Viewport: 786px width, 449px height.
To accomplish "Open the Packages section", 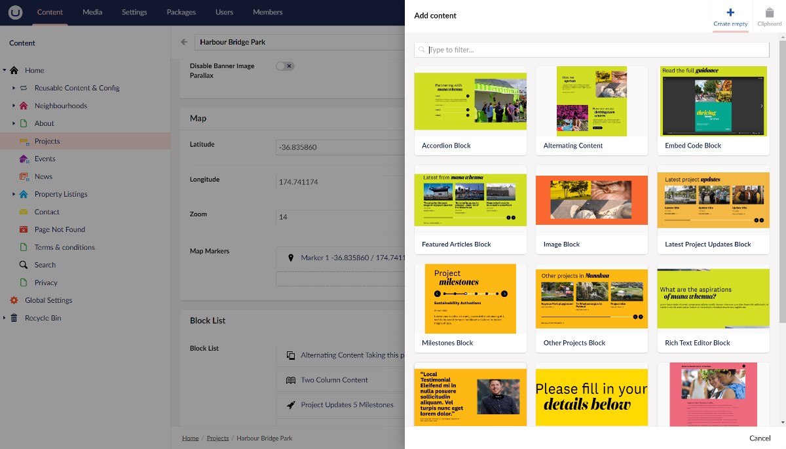I will [180, 12].
